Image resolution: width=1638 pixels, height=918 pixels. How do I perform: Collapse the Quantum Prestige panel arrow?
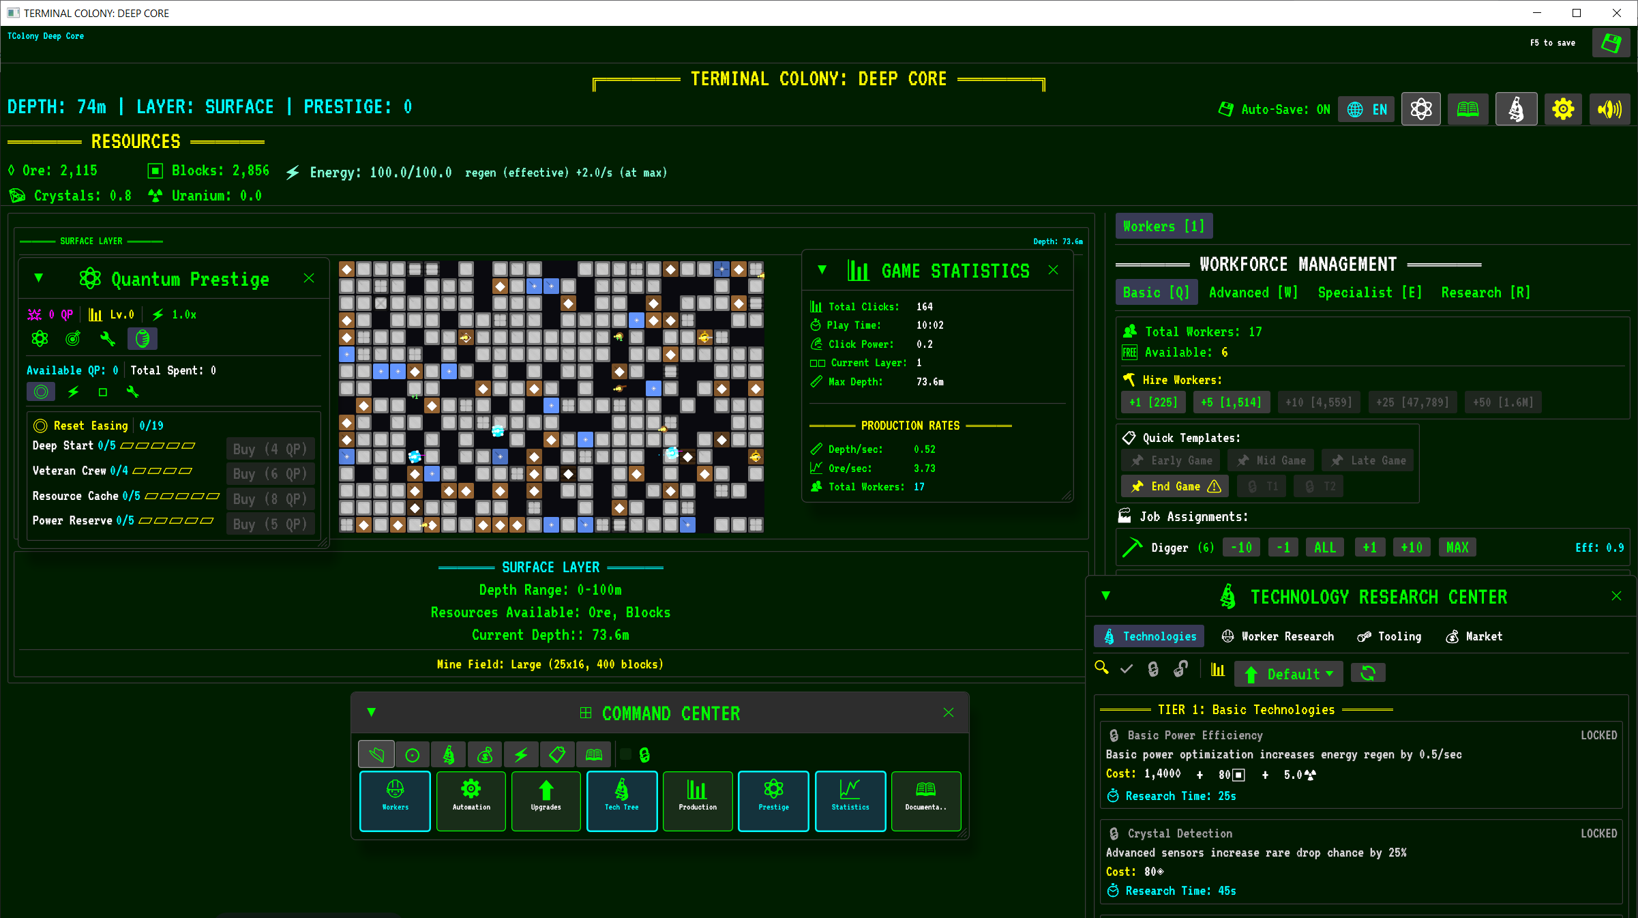point(39,278)
